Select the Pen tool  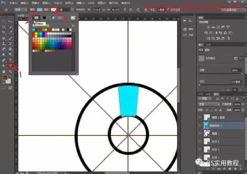[4, 60]
